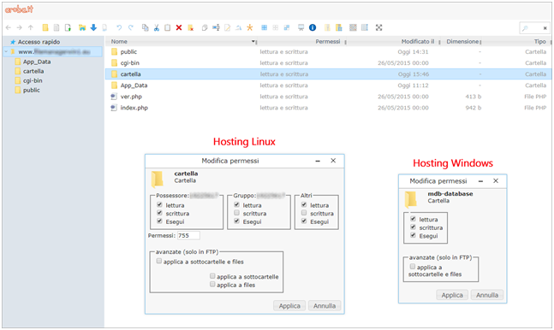Check 'applica a files' option
The height and width of the screenshot is (330, 554).
point(212,284)
